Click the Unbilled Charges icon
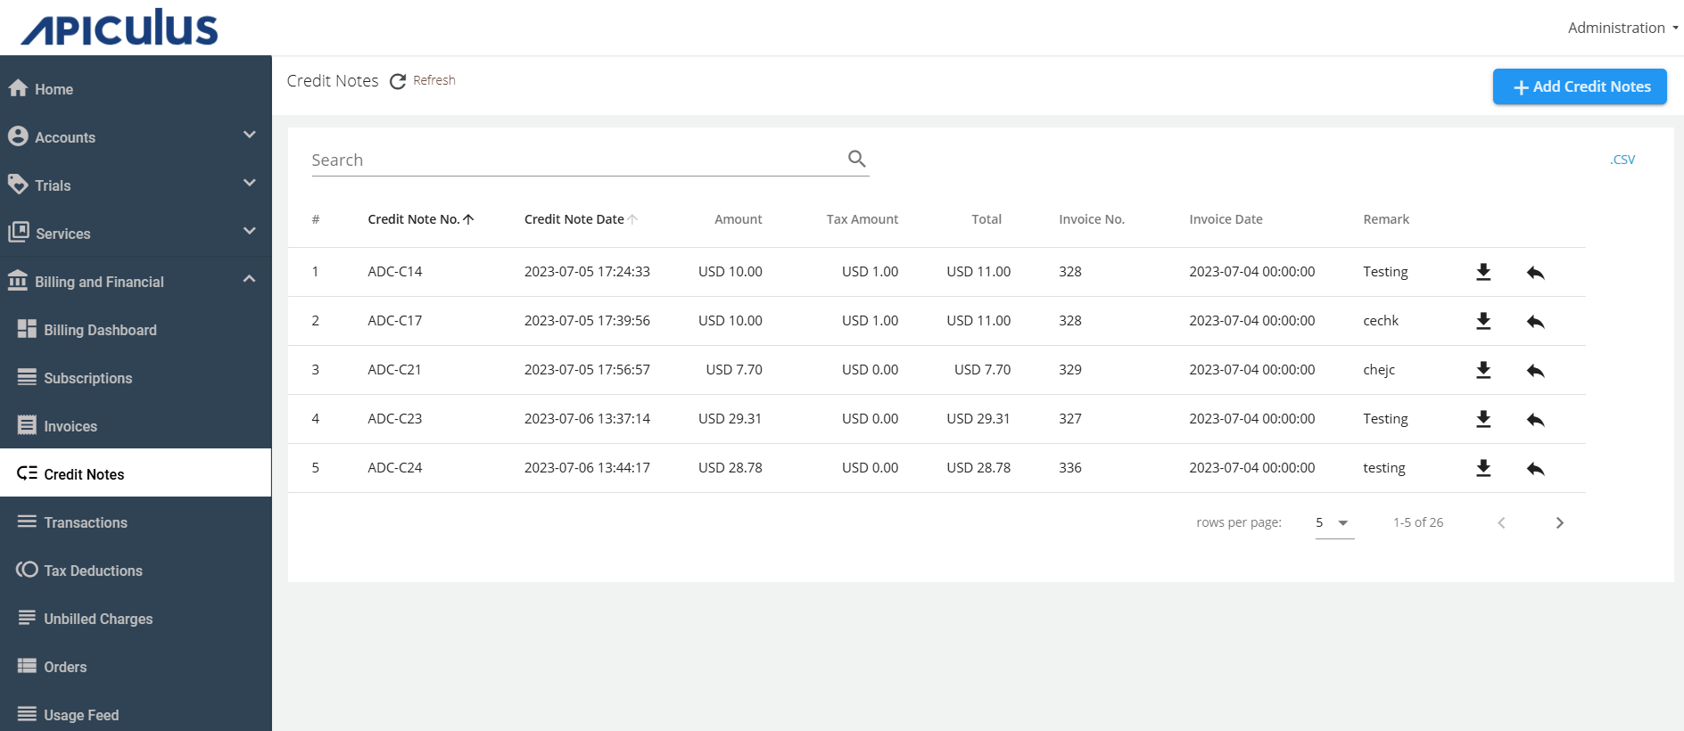This screenshot has height=731, width=1684. click(28, 618)
